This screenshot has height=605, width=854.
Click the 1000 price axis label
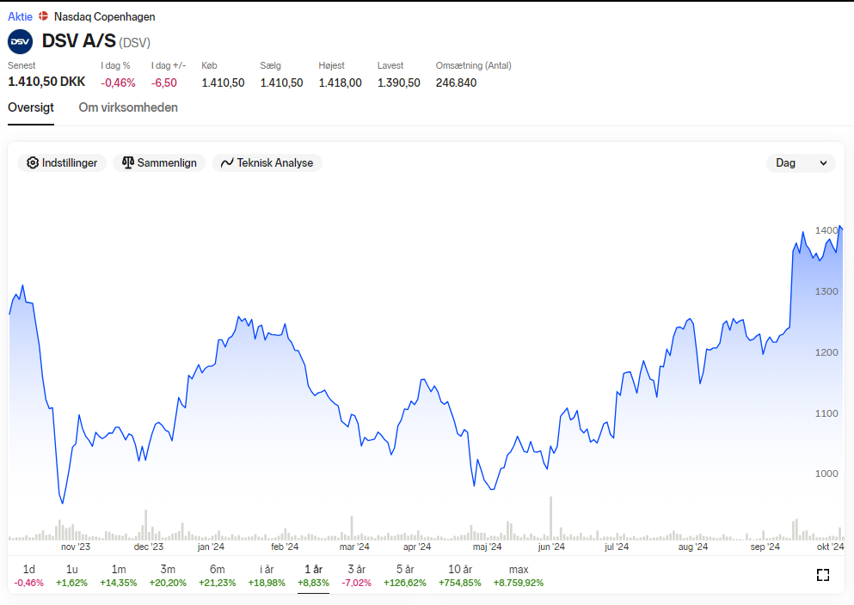click(x=826, y=474)
